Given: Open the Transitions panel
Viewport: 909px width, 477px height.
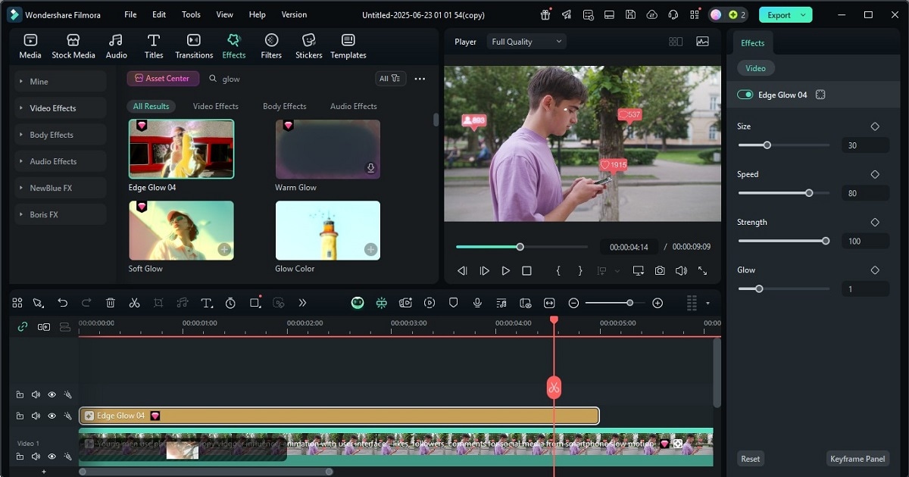Looking at the screenshot, I should pos(194,46).
